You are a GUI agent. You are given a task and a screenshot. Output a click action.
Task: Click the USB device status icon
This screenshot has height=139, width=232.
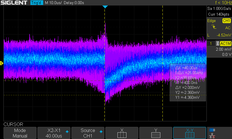coord(212,130)
